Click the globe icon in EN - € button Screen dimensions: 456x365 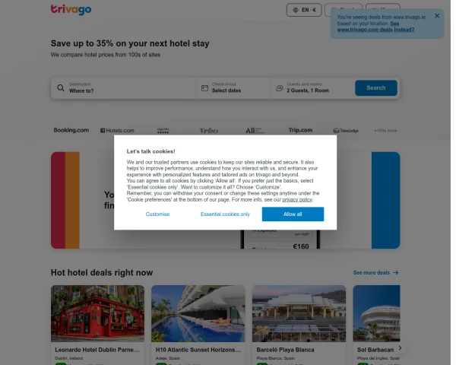point(296,10)
